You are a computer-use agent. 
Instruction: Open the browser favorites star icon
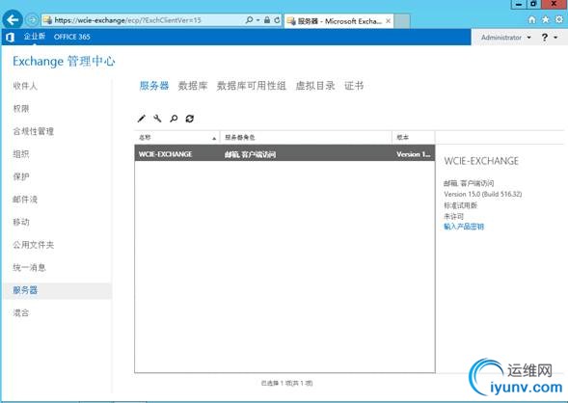(x=545, y=19)
